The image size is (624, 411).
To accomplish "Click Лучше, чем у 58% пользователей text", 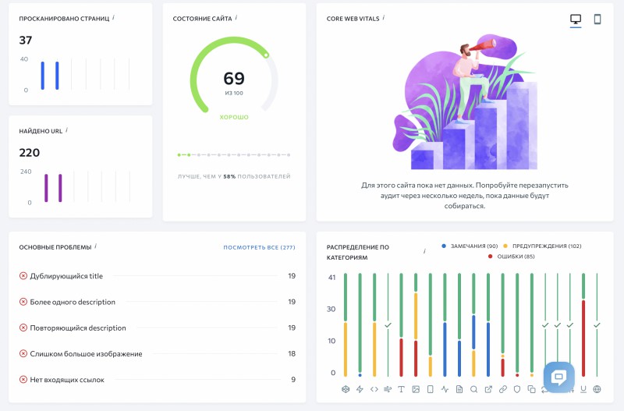I will coord(234,176).
